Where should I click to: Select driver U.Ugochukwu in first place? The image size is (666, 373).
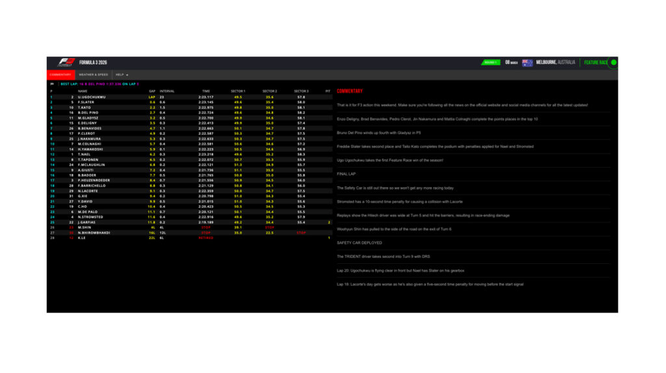[190, 97]
